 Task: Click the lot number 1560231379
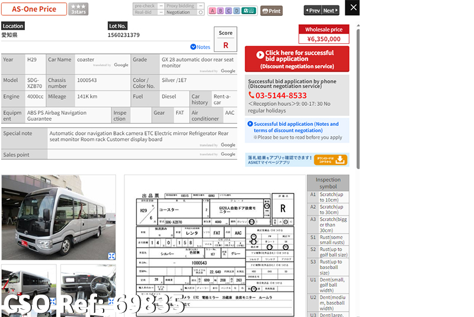coord(124,35)
